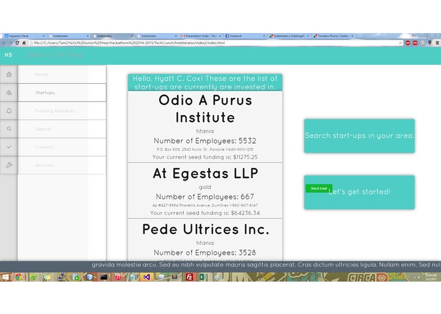Click the 'Hello, Hyatt C. Cox!' banner

[205, 83]
